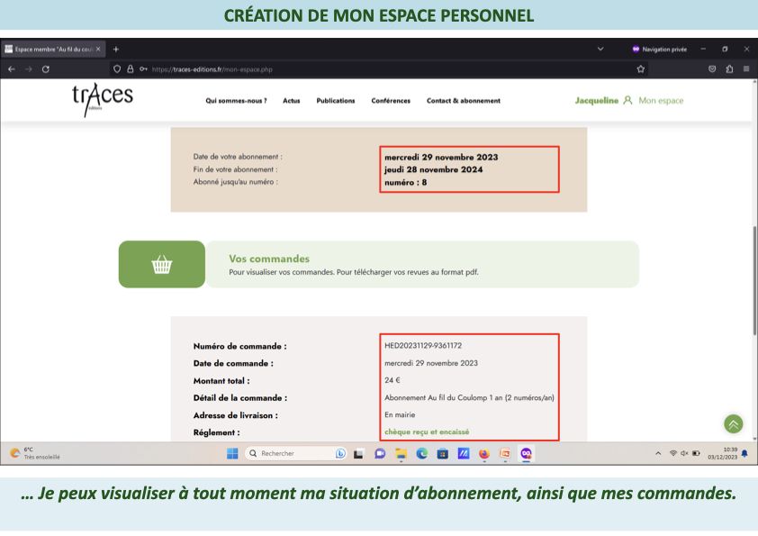This screenshot has height=536, width=758.
Task: Click the '24 €' total amount
Action: pyautogui.click(x=392, y=380)
